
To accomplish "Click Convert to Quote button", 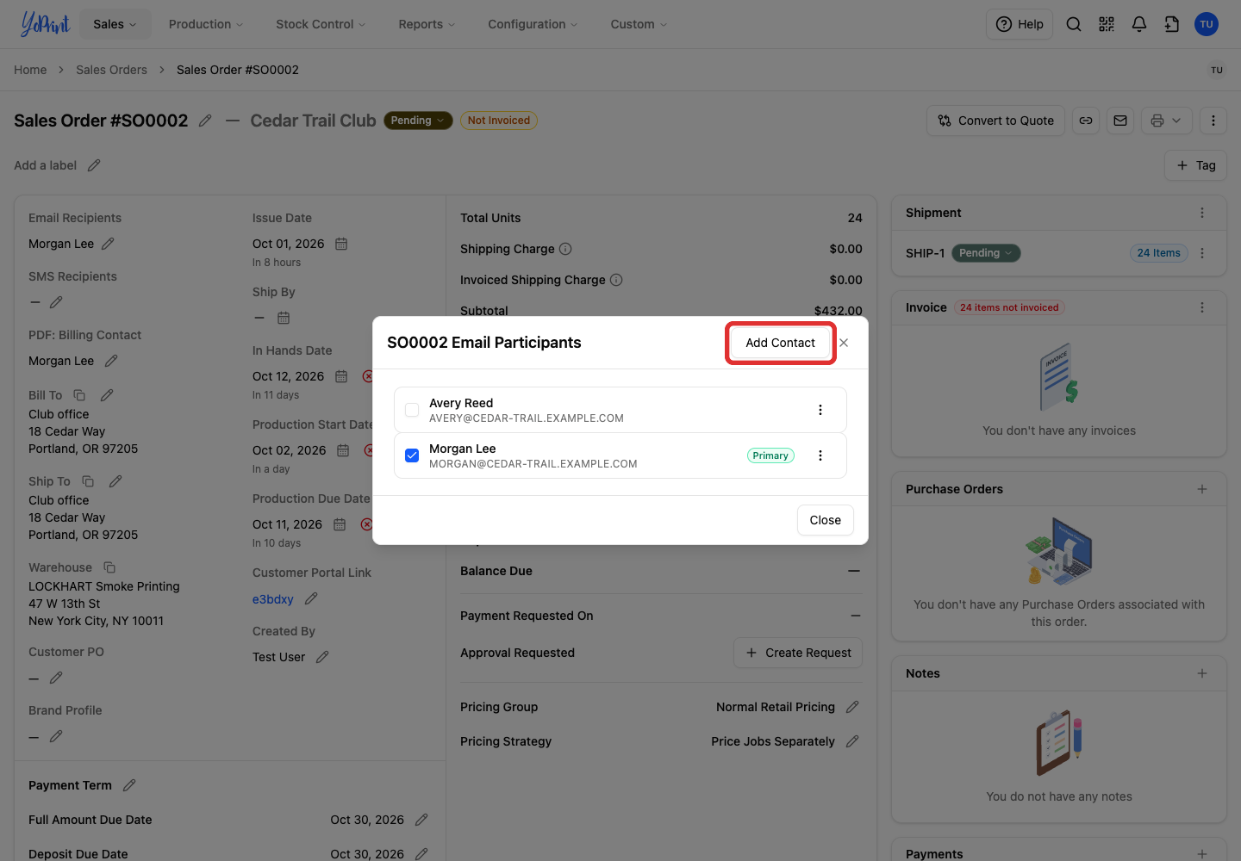I will coord(996,121).
